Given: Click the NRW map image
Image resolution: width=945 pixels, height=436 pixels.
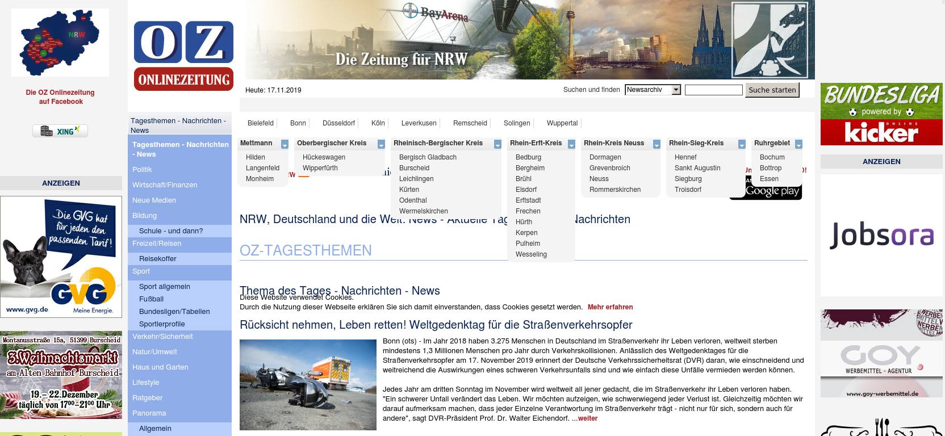Looking at the screenshot, I should [60, 43].
